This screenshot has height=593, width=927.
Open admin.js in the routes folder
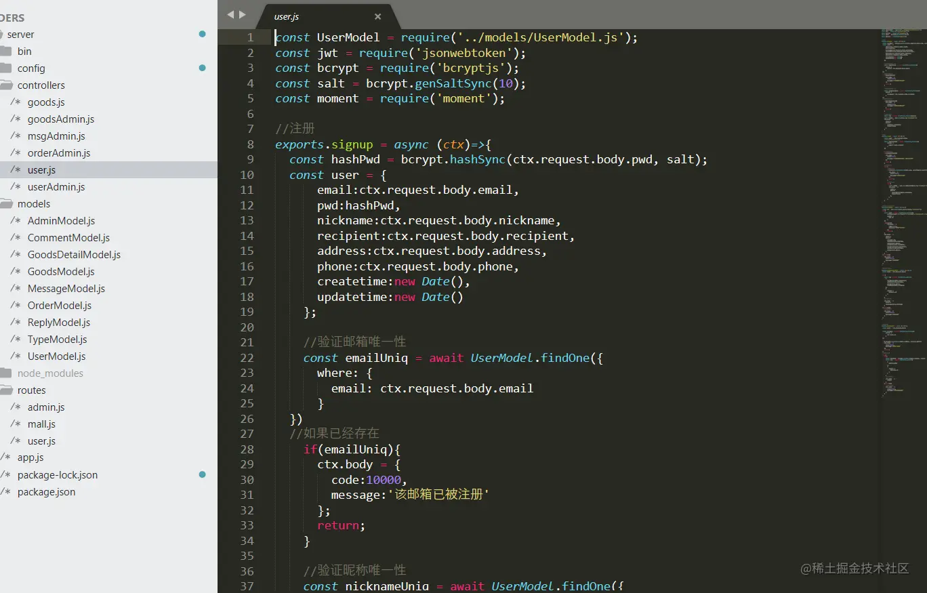click(46, 407)
